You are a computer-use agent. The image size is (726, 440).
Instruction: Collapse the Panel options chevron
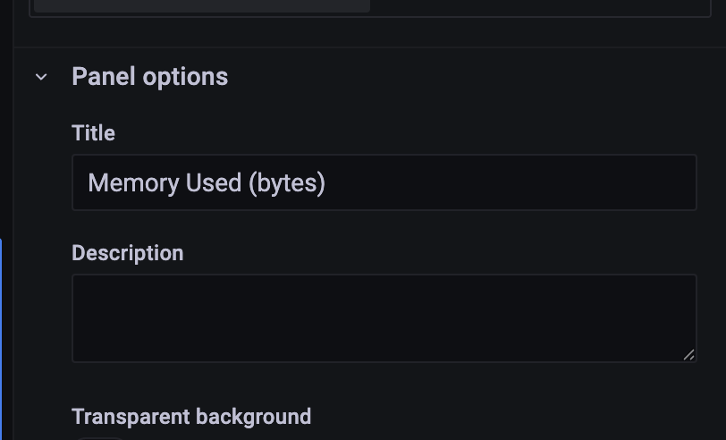click(x=41, y=77)
